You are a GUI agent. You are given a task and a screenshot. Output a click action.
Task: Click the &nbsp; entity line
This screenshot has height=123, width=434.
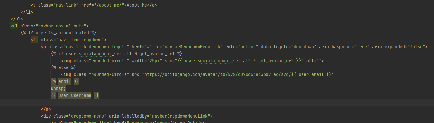pyautogui.click(x=58, y=88)
